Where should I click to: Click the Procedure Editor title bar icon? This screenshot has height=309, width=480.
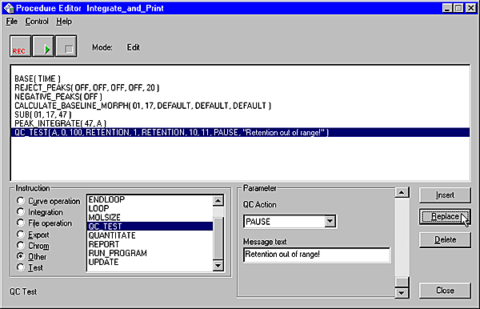9,8
